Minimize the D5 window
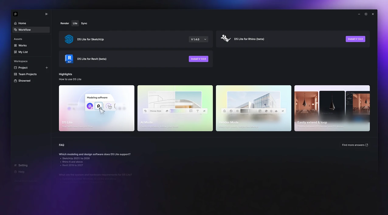Image resolution: width=388 pixels, height=215 pixels. pyautogui.click(x=359, y=14)
